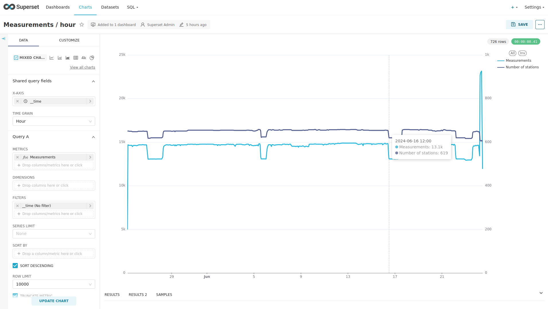The width and height of the screenshot is (548, 309).
Task: Open the Time Grain Hour dropdown
Action: [54, 121]
